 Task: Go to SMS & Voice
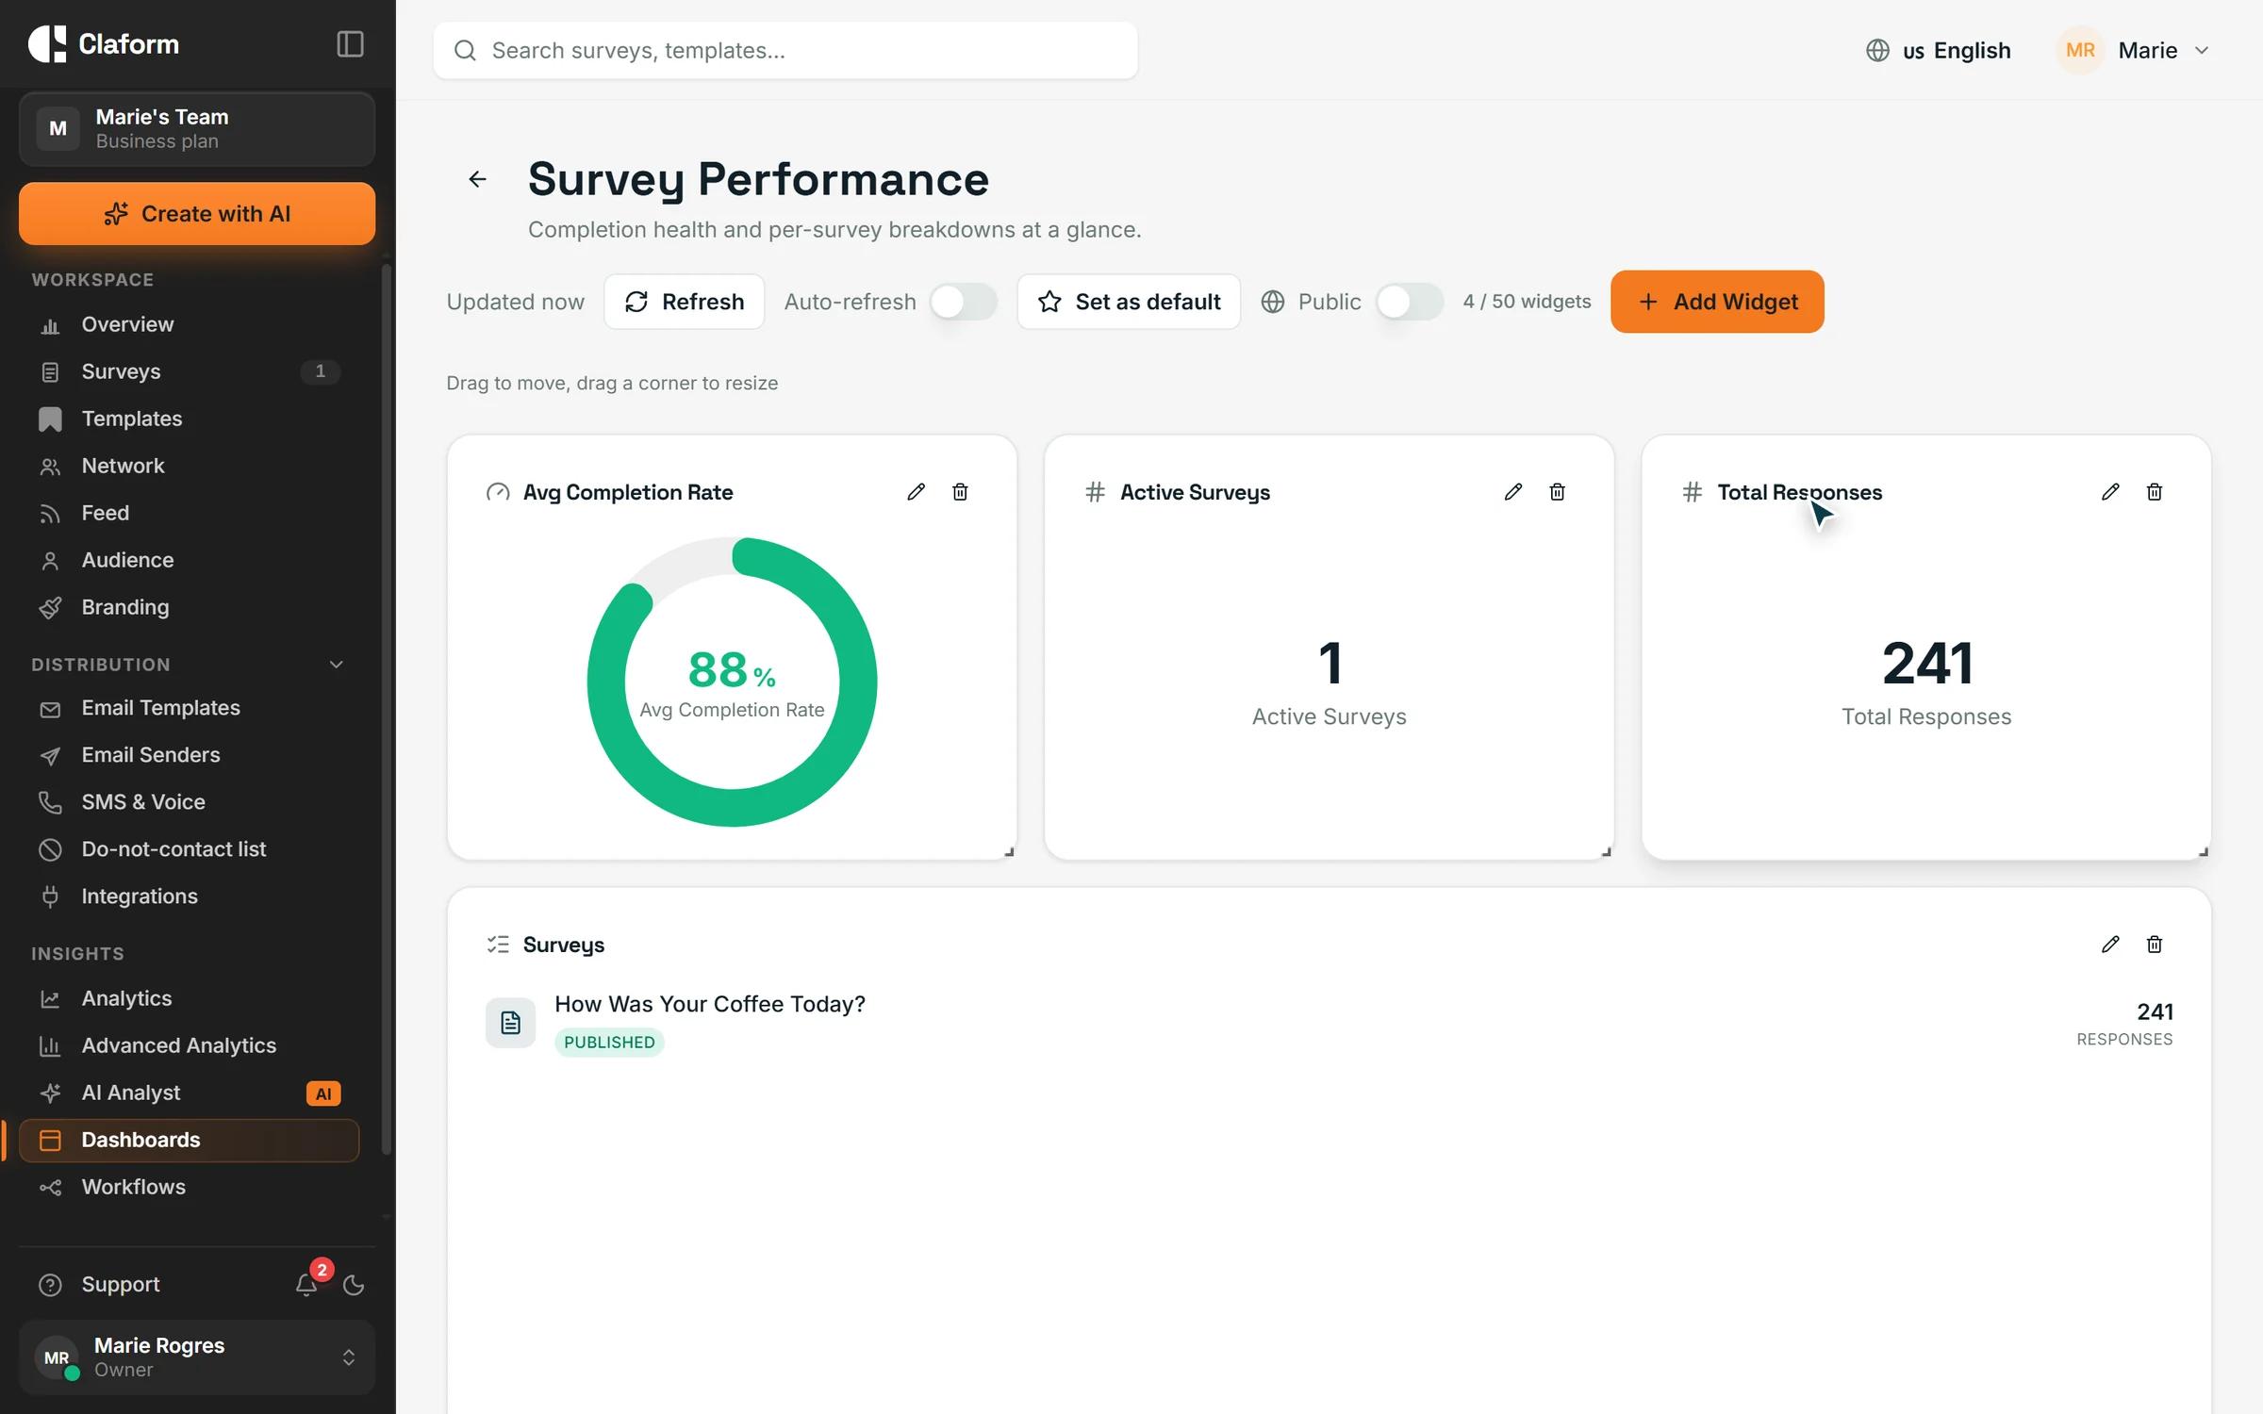(189, 802)
